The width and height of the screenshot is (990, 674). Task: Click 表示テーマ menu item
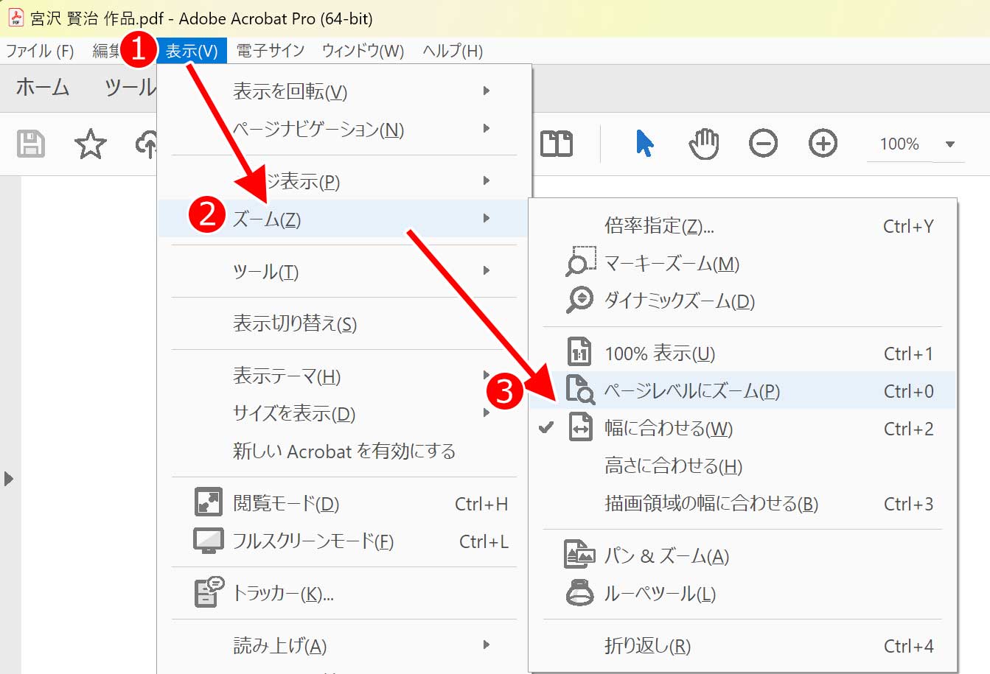click(344, 376)
